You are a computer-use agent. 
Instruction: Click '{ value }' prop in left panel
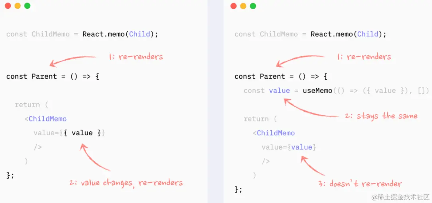click(x=82, y=133)
